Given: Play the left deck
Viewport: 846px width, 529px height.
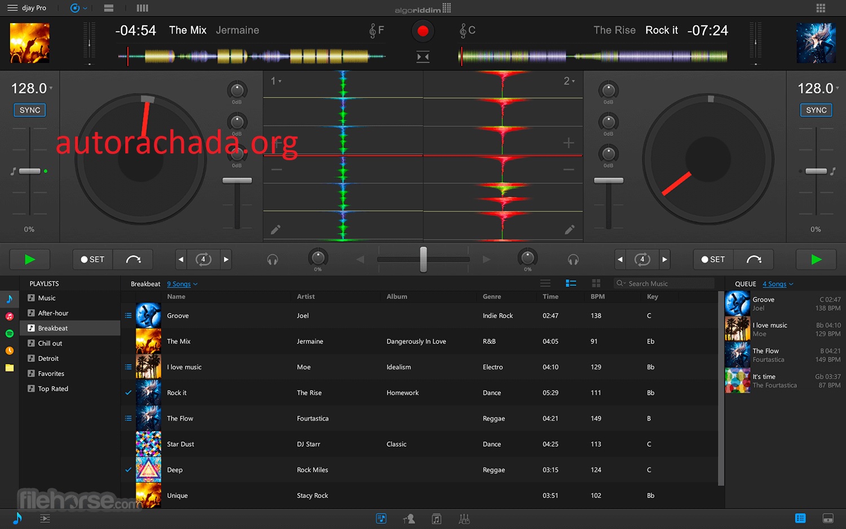Looking at the screenshot, I should point(30,259).
